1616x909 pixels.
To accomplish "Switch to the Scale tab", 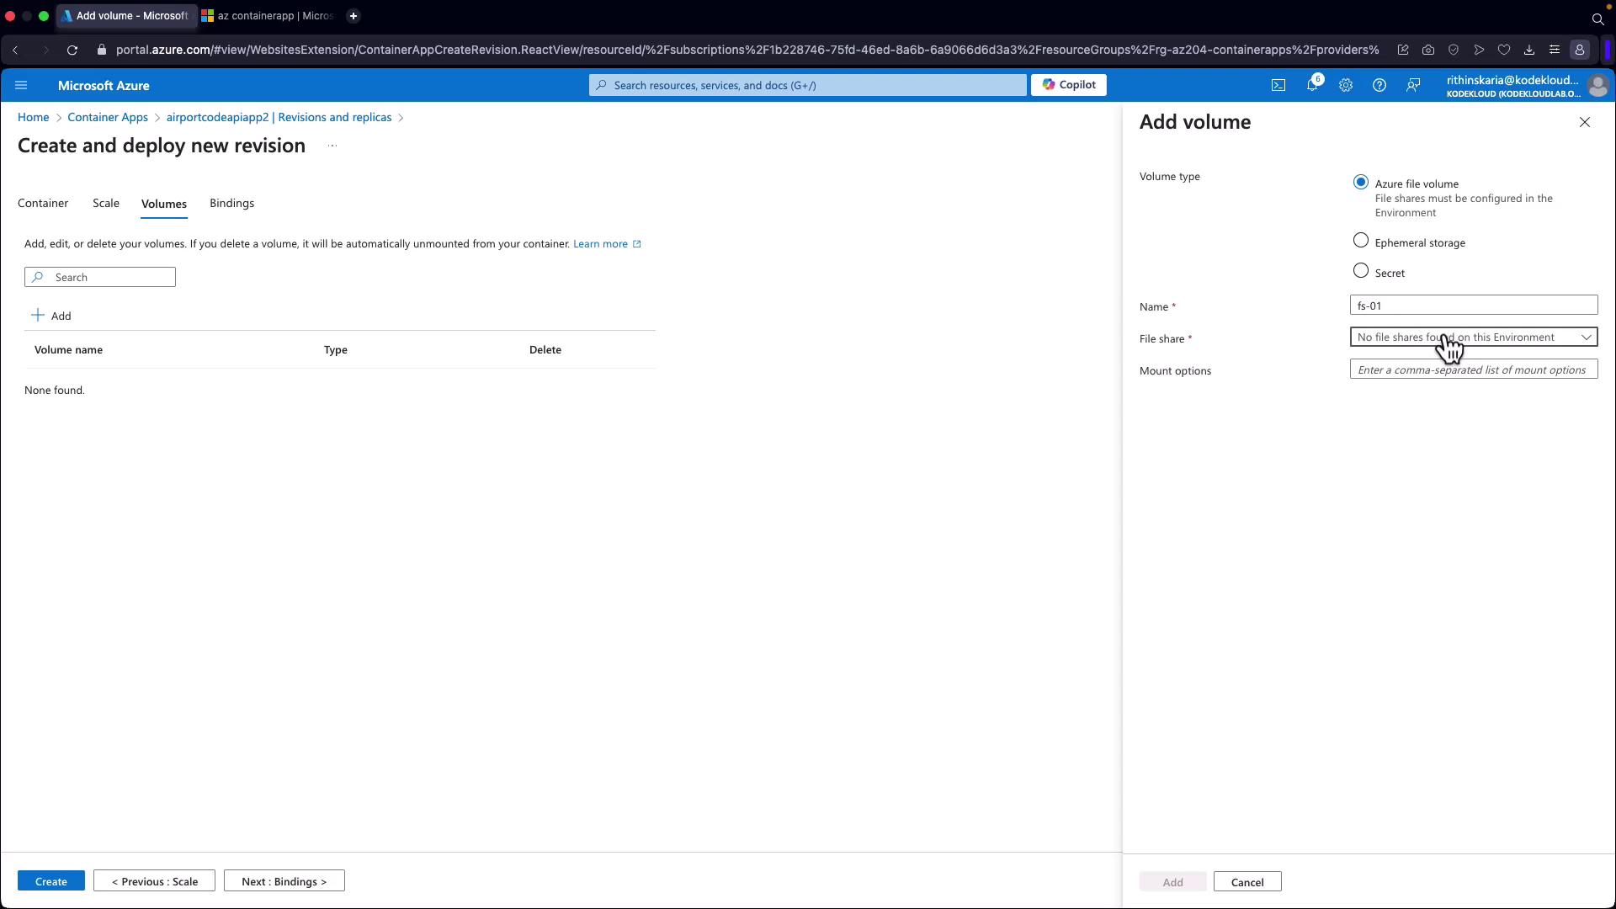I will click(x=106, y=204).
